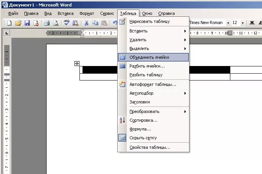Open Формула... dialog
Image resolution: width=262 pixels, height=174 pixels.
154,129
